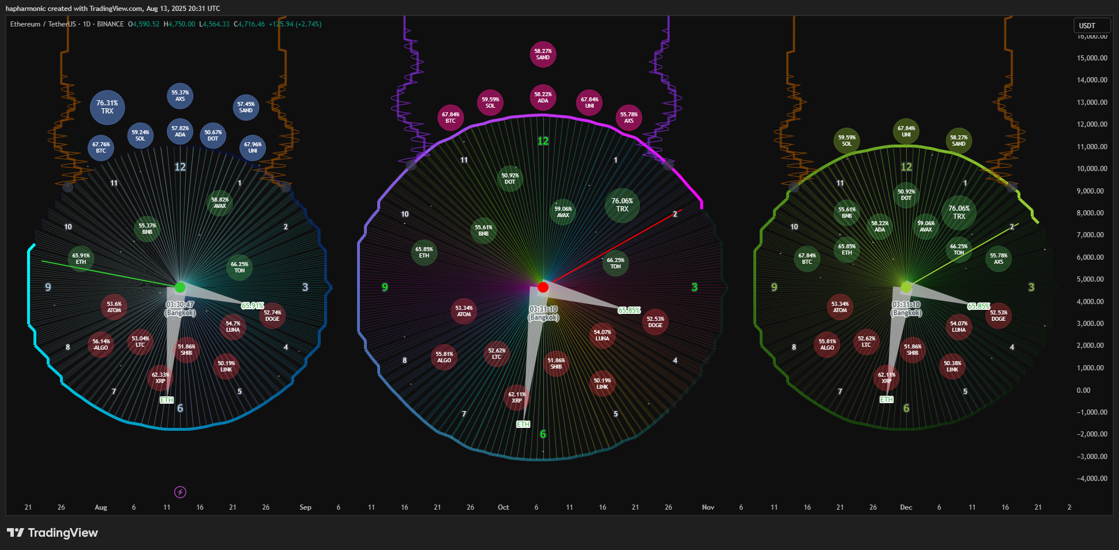Select the 58.27% SAND magenta bubble
This screenshot has width=1119, height=550.
[543, 54]
